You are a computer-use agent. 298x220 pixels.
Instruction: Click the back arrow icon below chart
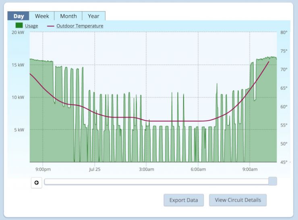pyautogui.click(x=37, y=183)
